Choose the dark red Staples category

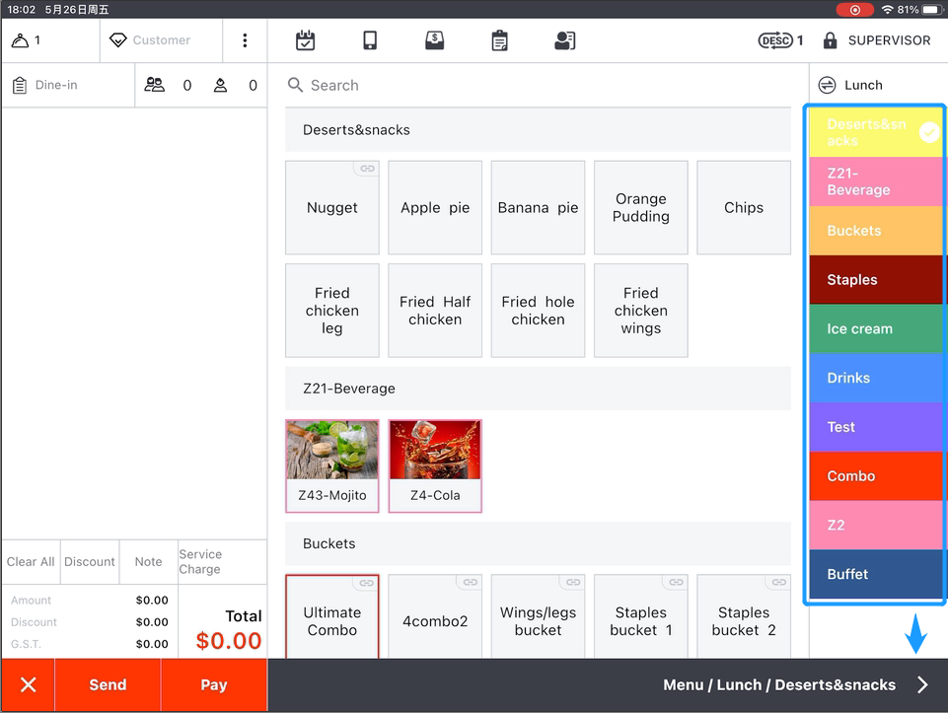pos(875,280)
